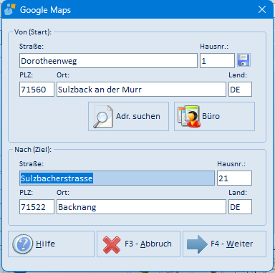Focus start Straße field Dorotheenweg
Viewport: 275px width, 273px height.
(x=108, y=61)
